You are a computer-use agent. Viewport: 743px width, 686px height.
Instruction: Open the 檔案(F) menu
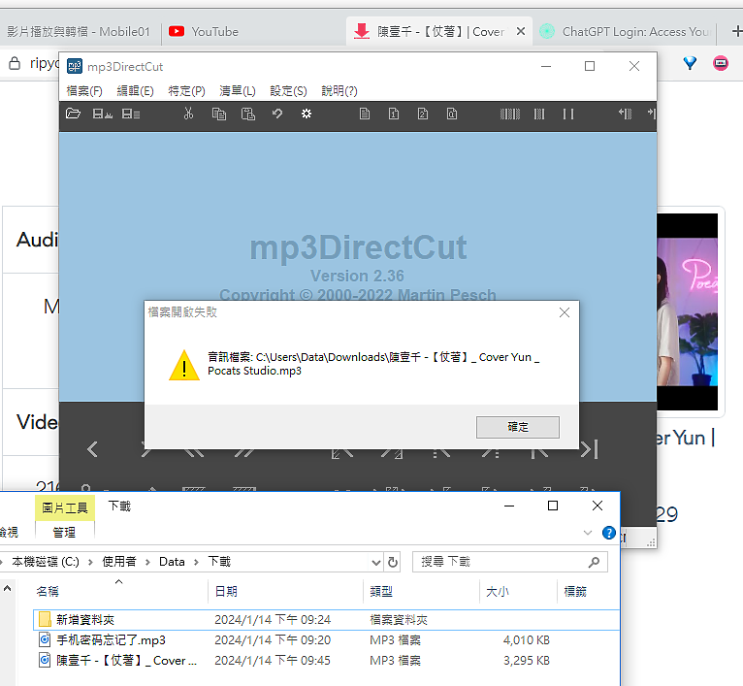pyautogui.click(x=84, y=91)
